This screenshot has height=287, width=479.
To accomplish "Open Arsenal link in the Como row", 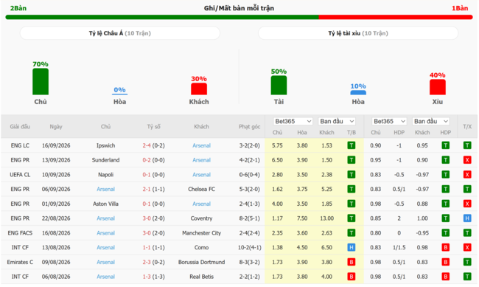I will coord(105,248).
